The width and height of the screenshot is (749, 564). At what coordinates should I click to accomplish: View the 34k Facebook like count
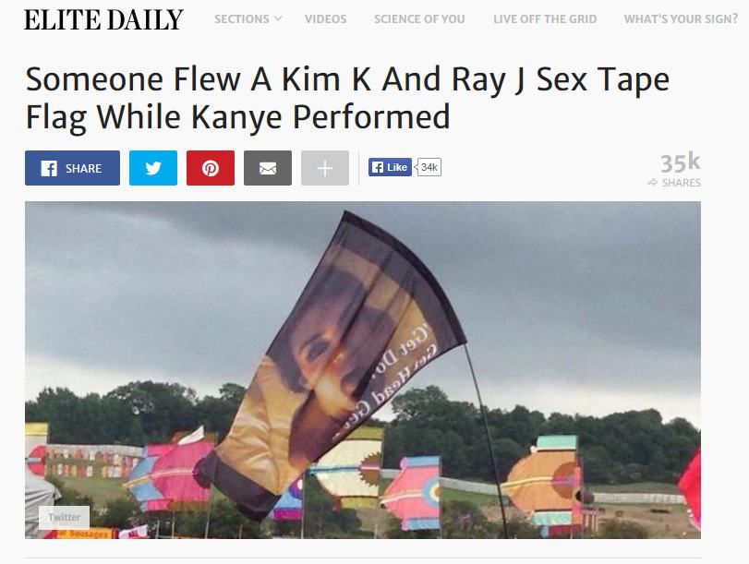429,167
